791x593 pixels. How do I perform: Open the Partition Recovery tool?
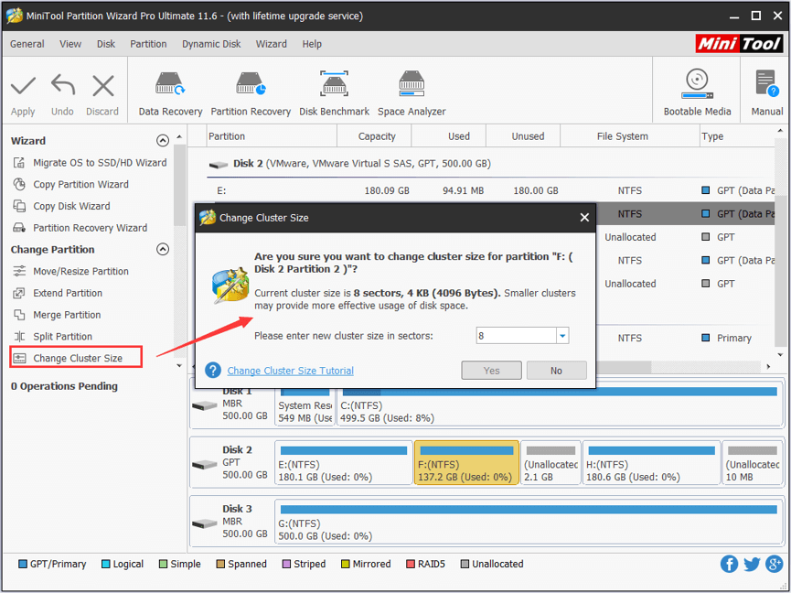[251, 89]
